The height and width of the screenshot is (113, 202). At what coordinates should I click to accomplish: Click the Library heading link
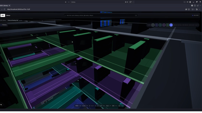[x=8, y=15]
